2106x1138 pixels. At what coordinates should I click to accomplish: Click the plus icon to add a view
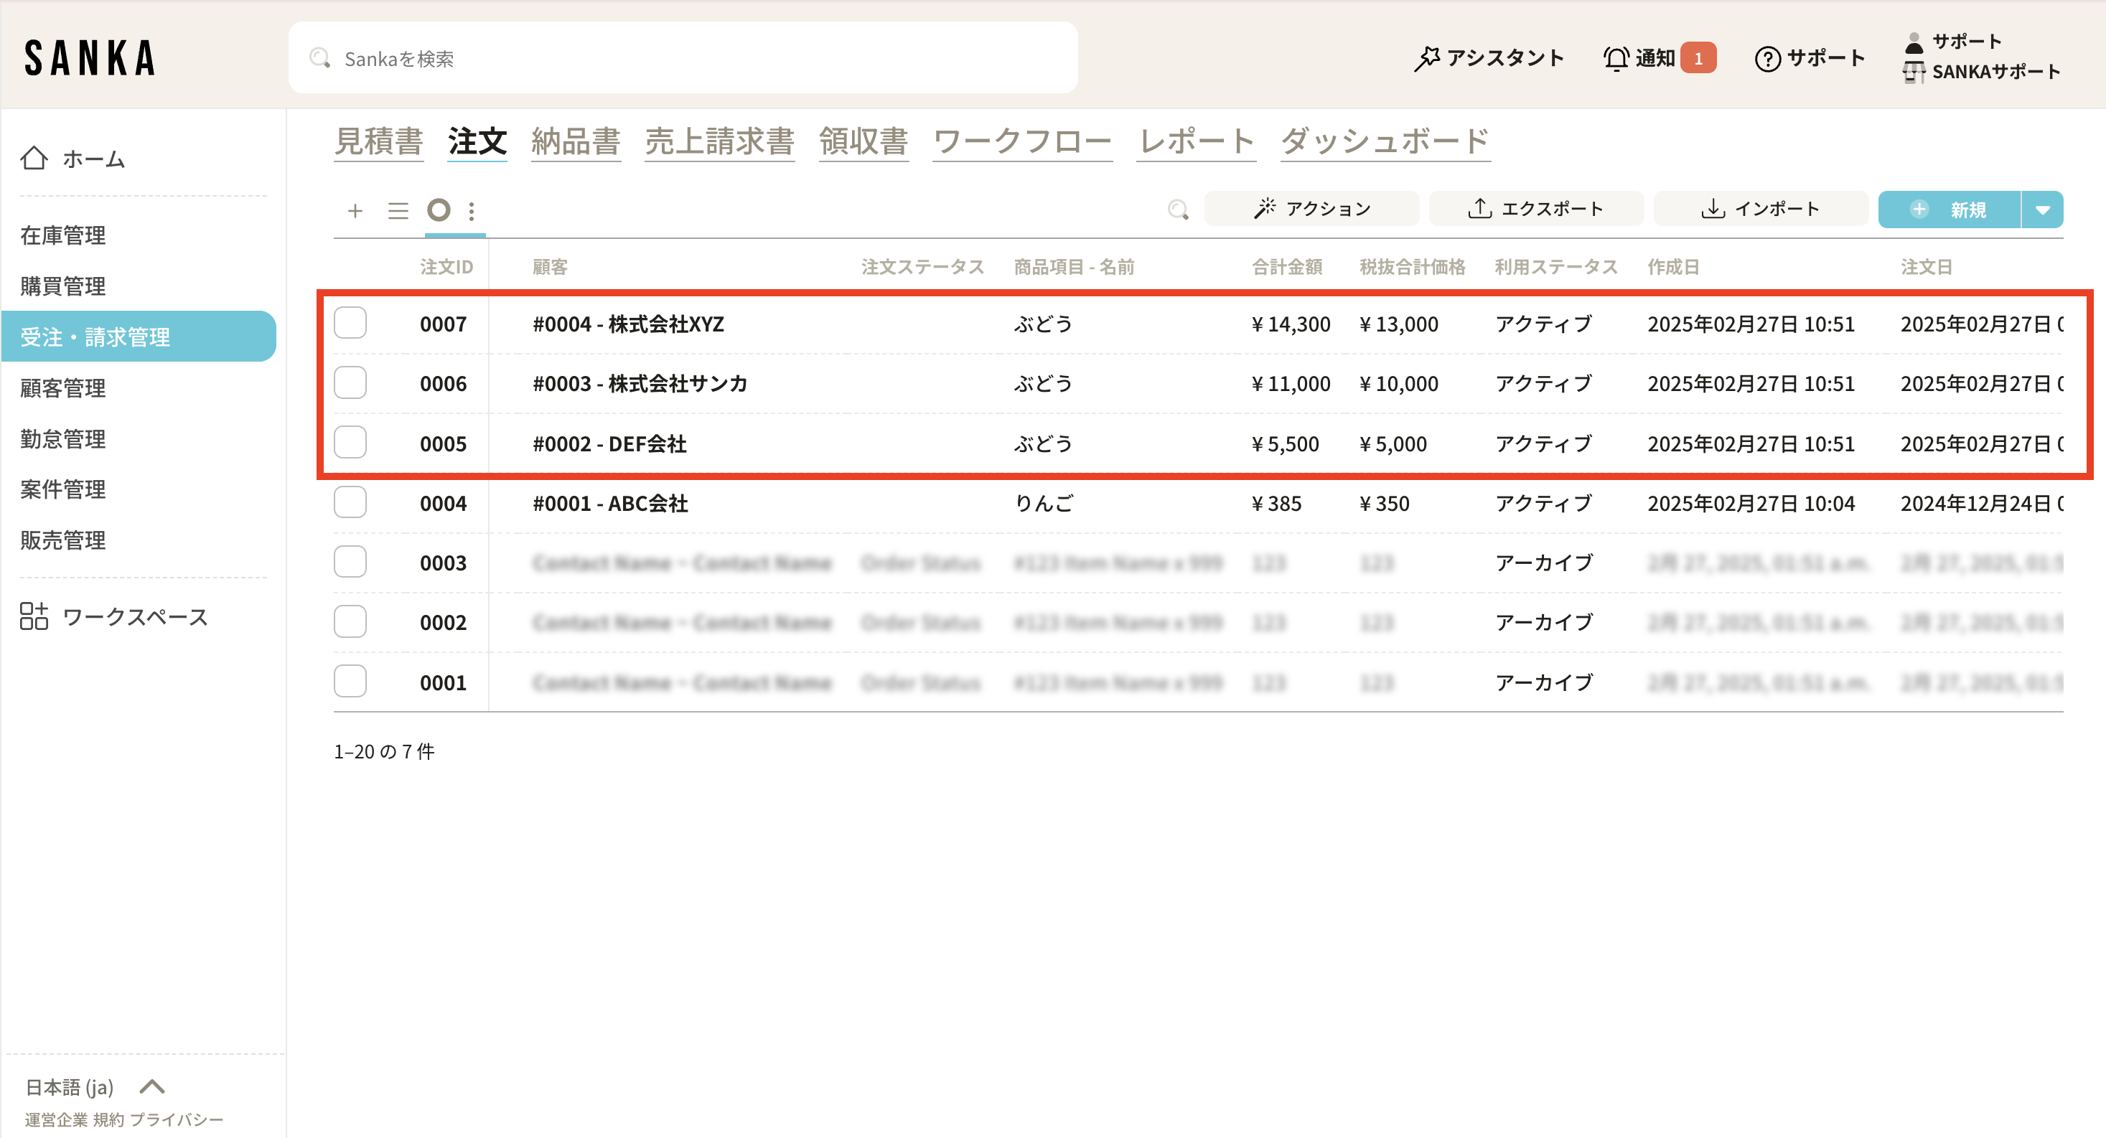[355, 211]
